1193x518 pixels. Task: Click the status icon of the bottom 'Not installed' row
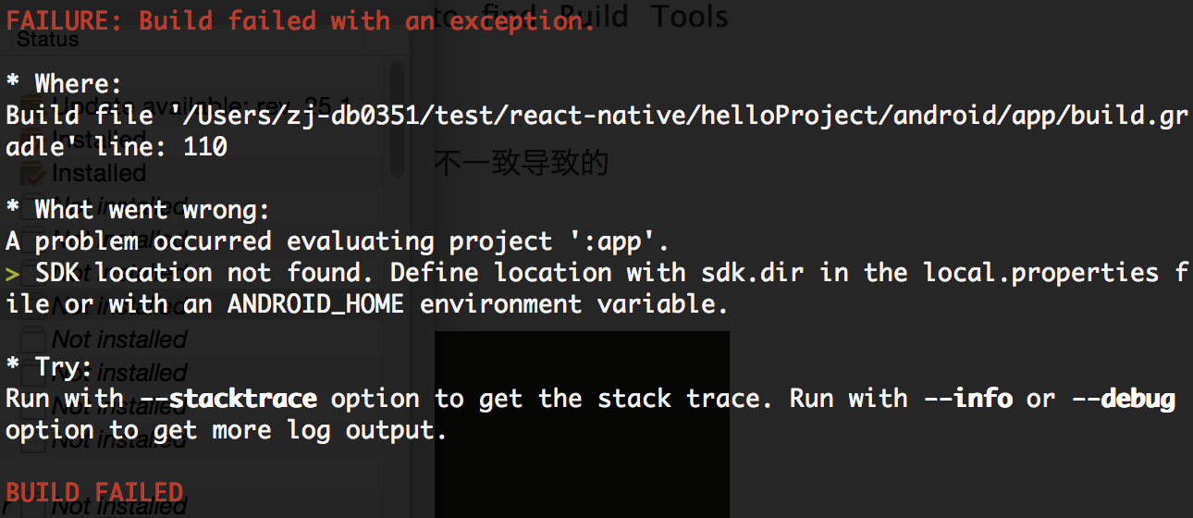[x=32, y=506]
